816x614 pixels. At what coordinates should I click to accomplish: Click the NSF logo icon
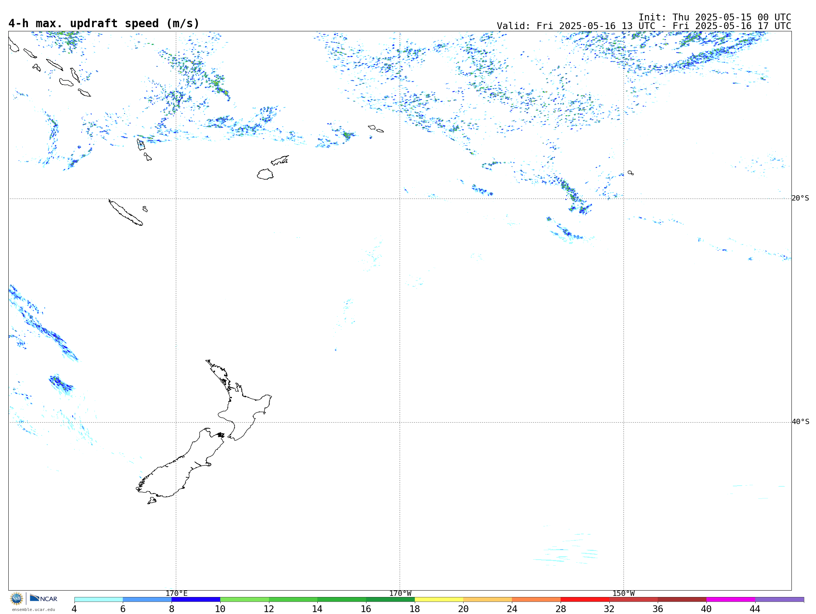coord(17,599)
